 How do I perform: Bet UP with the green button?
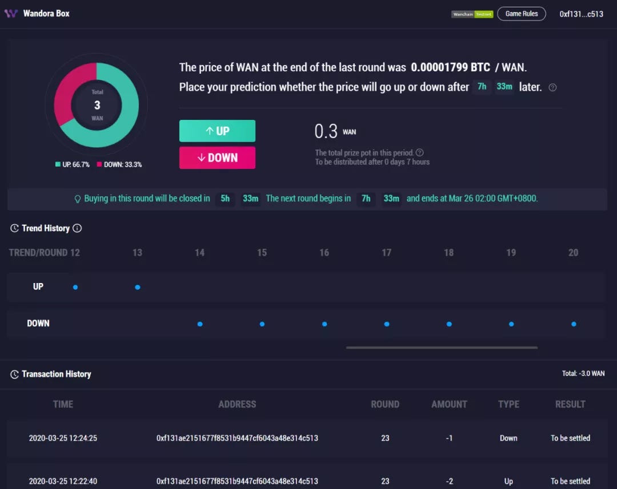coord(217,131)
